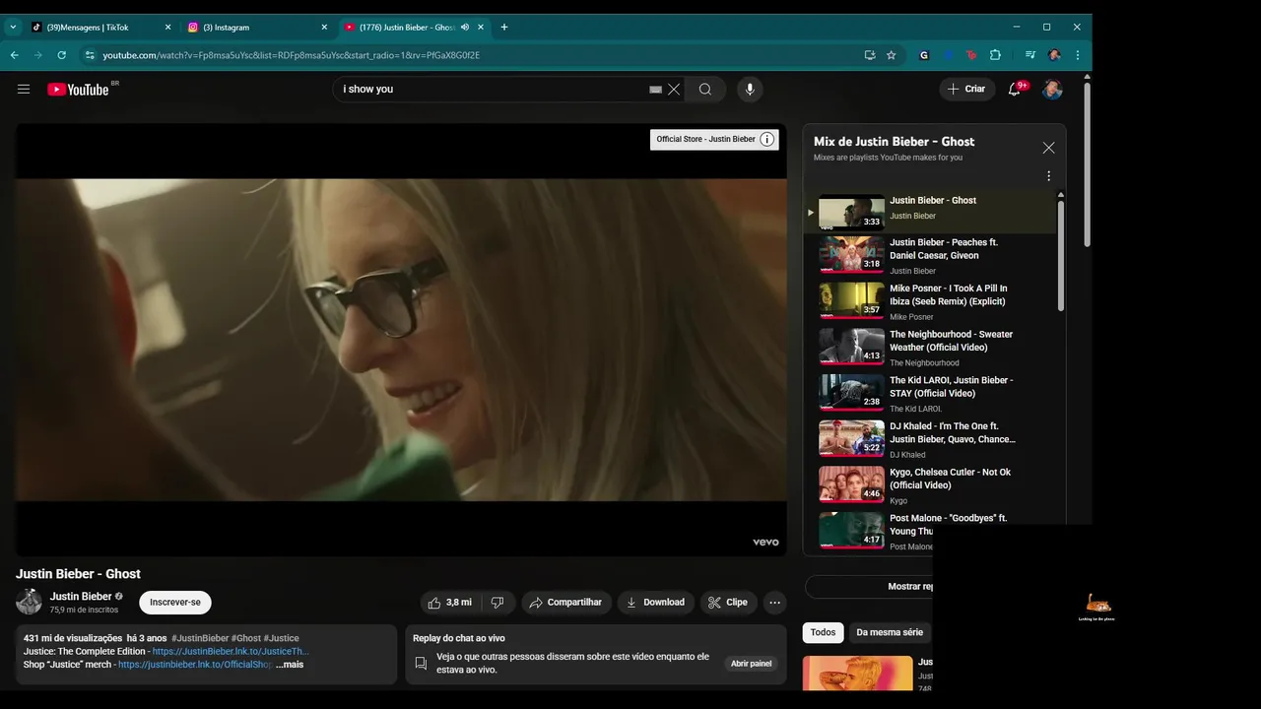1261x709 pixels.
Task: Close the Instagram browser tab
Action: point(324,27)
